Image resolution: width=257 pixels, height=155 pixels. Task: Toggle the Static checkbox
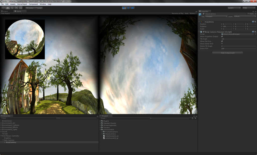coord(248,14)
